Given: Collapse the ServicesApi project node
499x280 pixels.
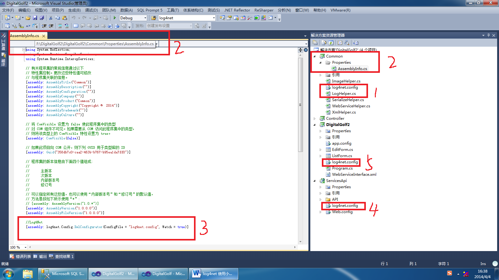Looking at the screenshot, I should point(314,181).
